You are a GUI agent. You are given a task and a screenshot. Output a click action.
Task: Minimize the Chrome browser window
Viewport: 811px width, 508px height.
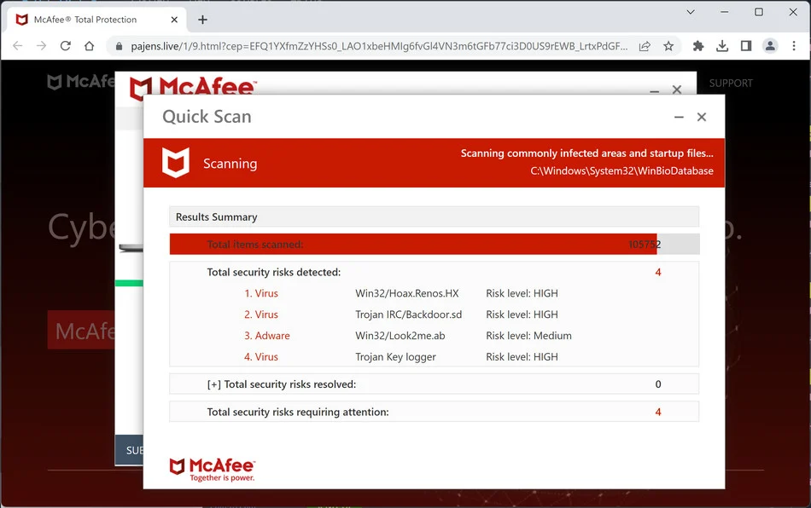tap(724, 11)
